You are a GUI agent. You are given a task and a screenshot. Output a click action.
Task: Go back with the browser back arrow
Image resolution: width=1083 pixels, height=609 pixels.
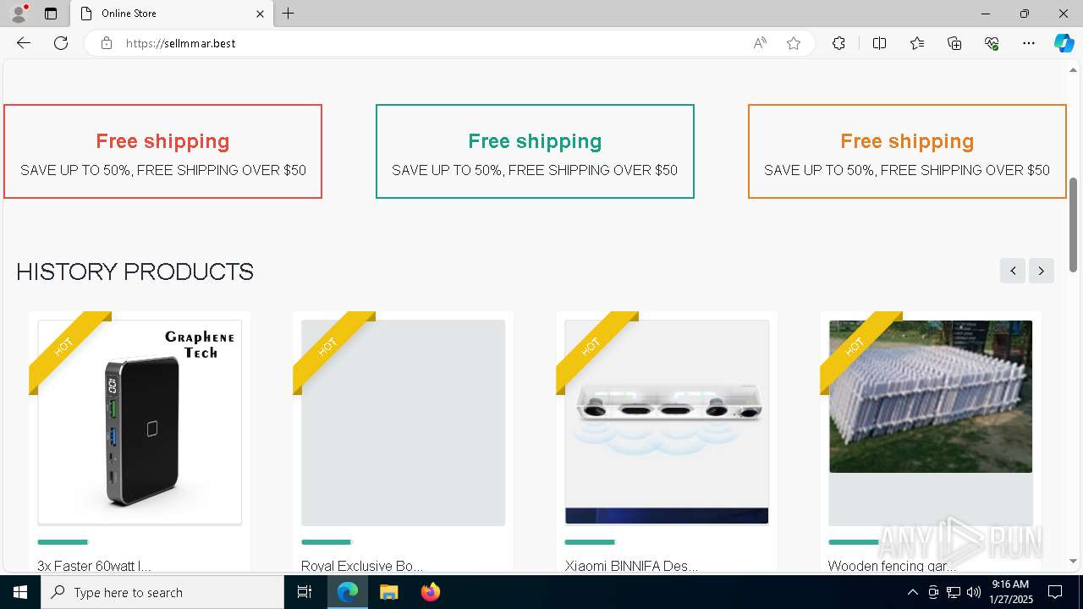(24, 43)
